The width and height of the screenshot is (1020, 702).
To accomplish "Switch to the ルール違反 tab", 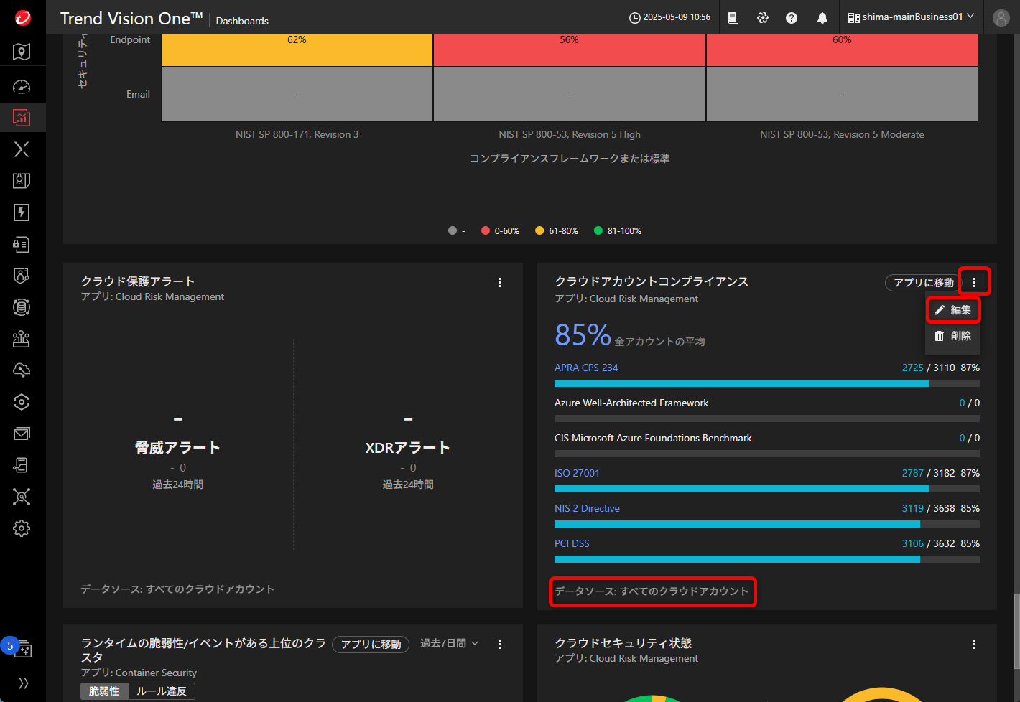I will pos(162,691).
